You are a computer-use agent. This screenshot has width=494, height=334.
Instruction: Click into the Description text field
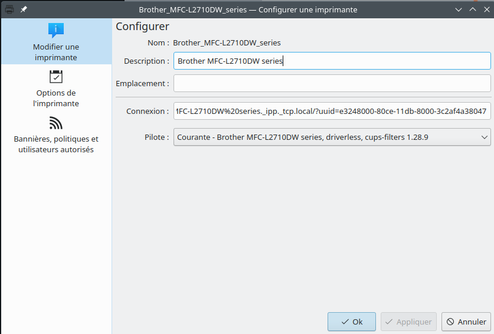point(332,61)
